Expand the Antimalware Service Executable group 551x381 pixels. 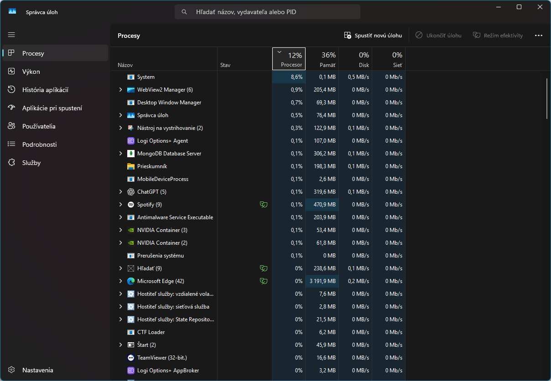(x=120, y=217)
